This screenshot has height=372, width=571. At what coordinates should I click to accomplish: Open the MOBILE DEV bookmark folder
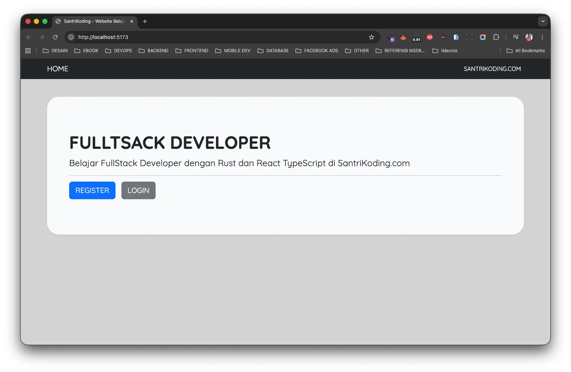point(233,51)
